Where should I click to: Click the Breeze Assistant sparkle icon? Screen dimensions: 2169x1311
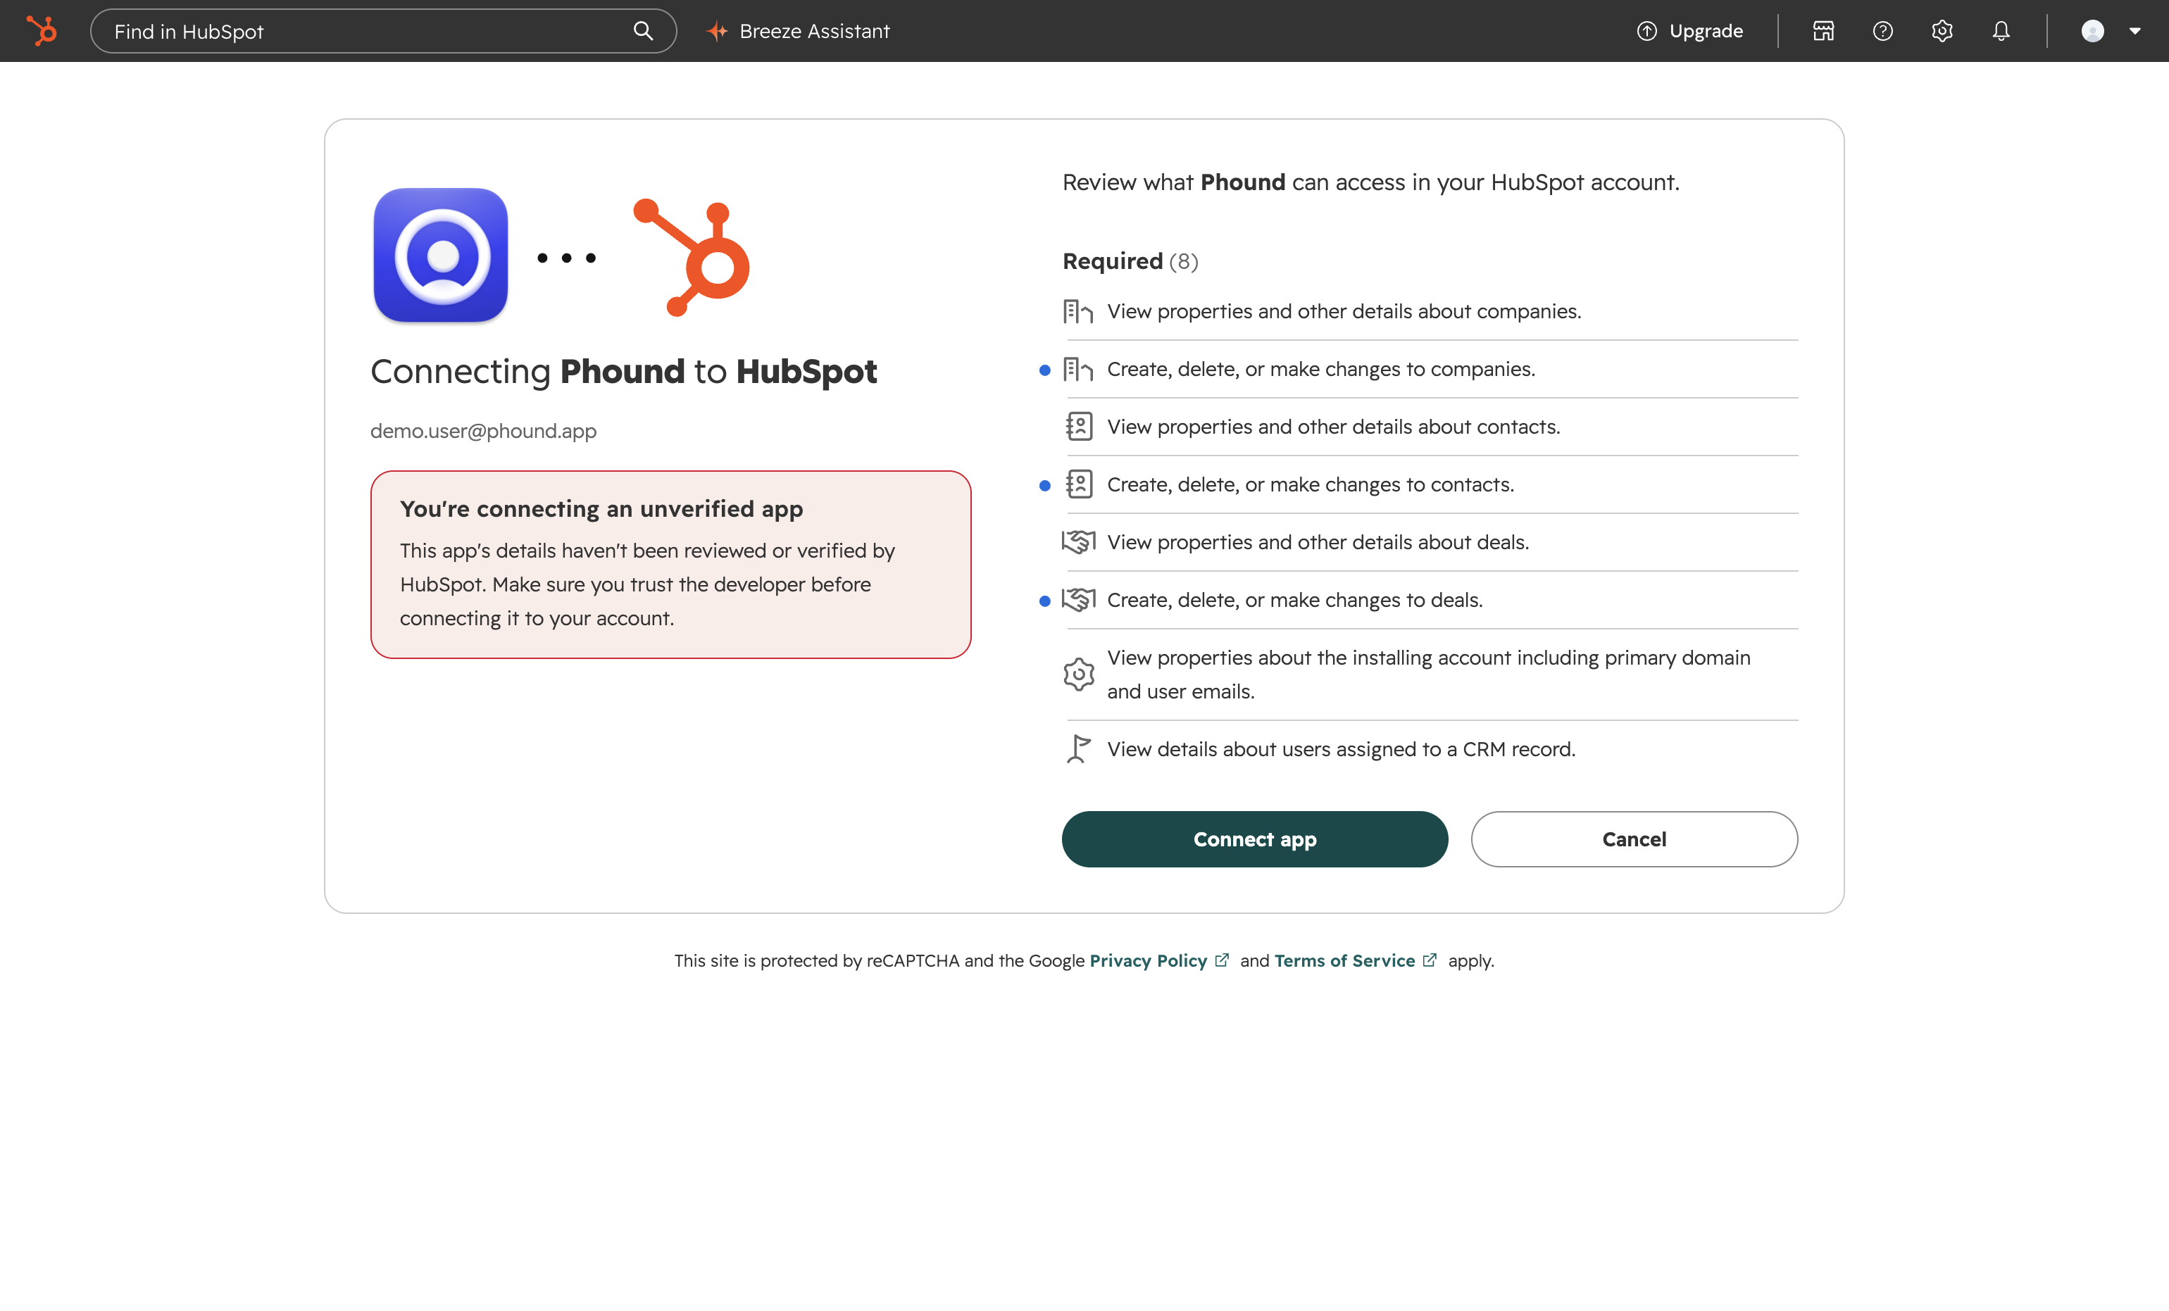tap(718, 31)
